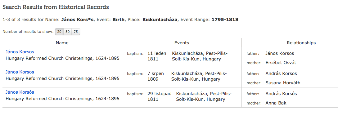This screenshot has height=120, width=338.
Task: Click the search summary showing 1-3 of 3 results
Action: [120, 20]
